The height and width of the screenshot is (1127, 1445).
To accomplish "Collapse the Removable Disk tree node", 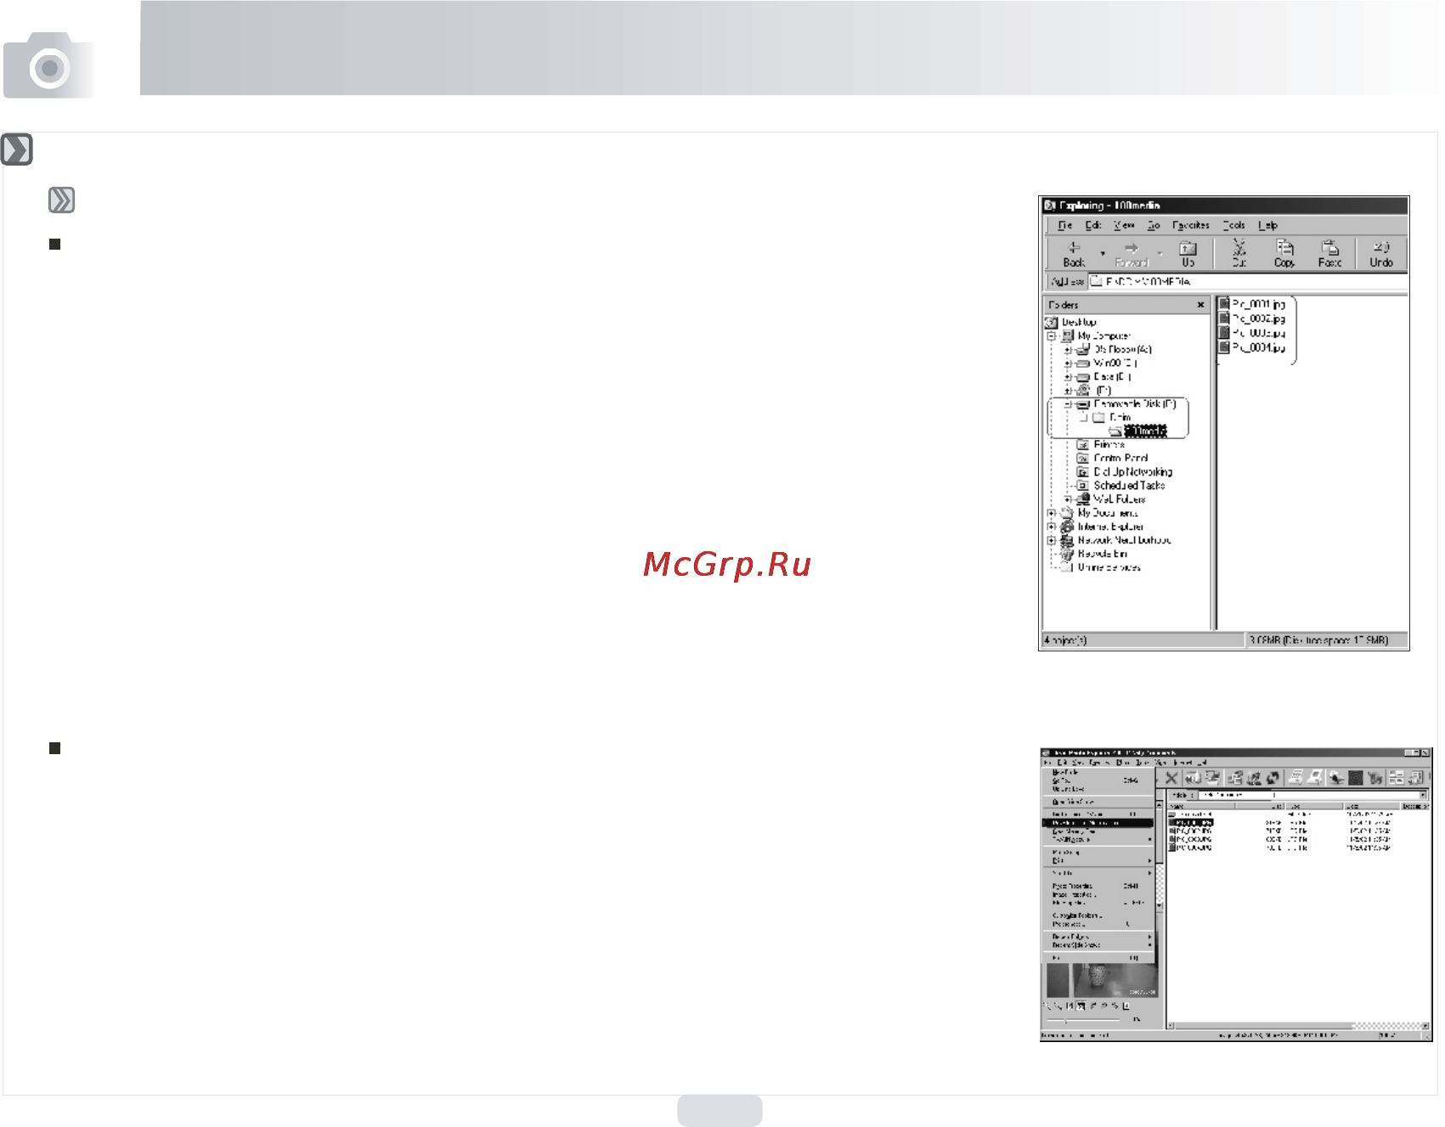I will [1068, 404].
